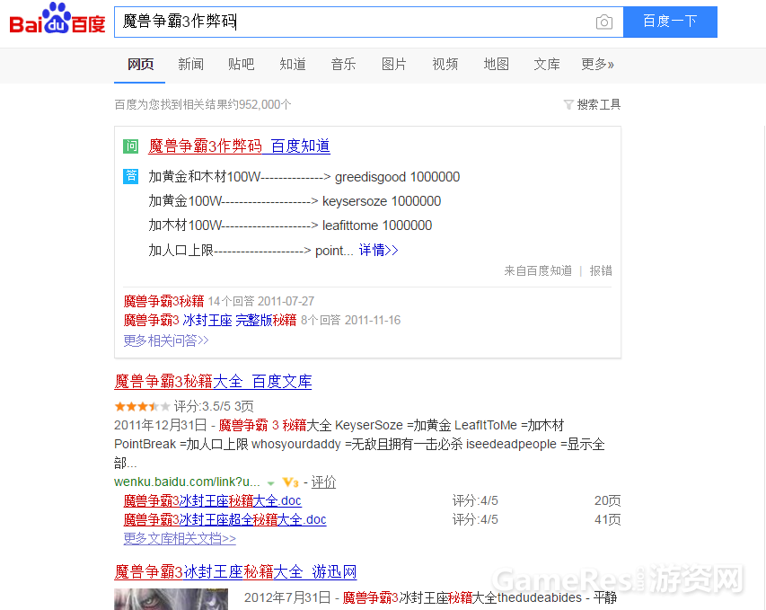Click 更多相关问答>> link
This screenshot has height=610, width=766.
coord(166,340)
